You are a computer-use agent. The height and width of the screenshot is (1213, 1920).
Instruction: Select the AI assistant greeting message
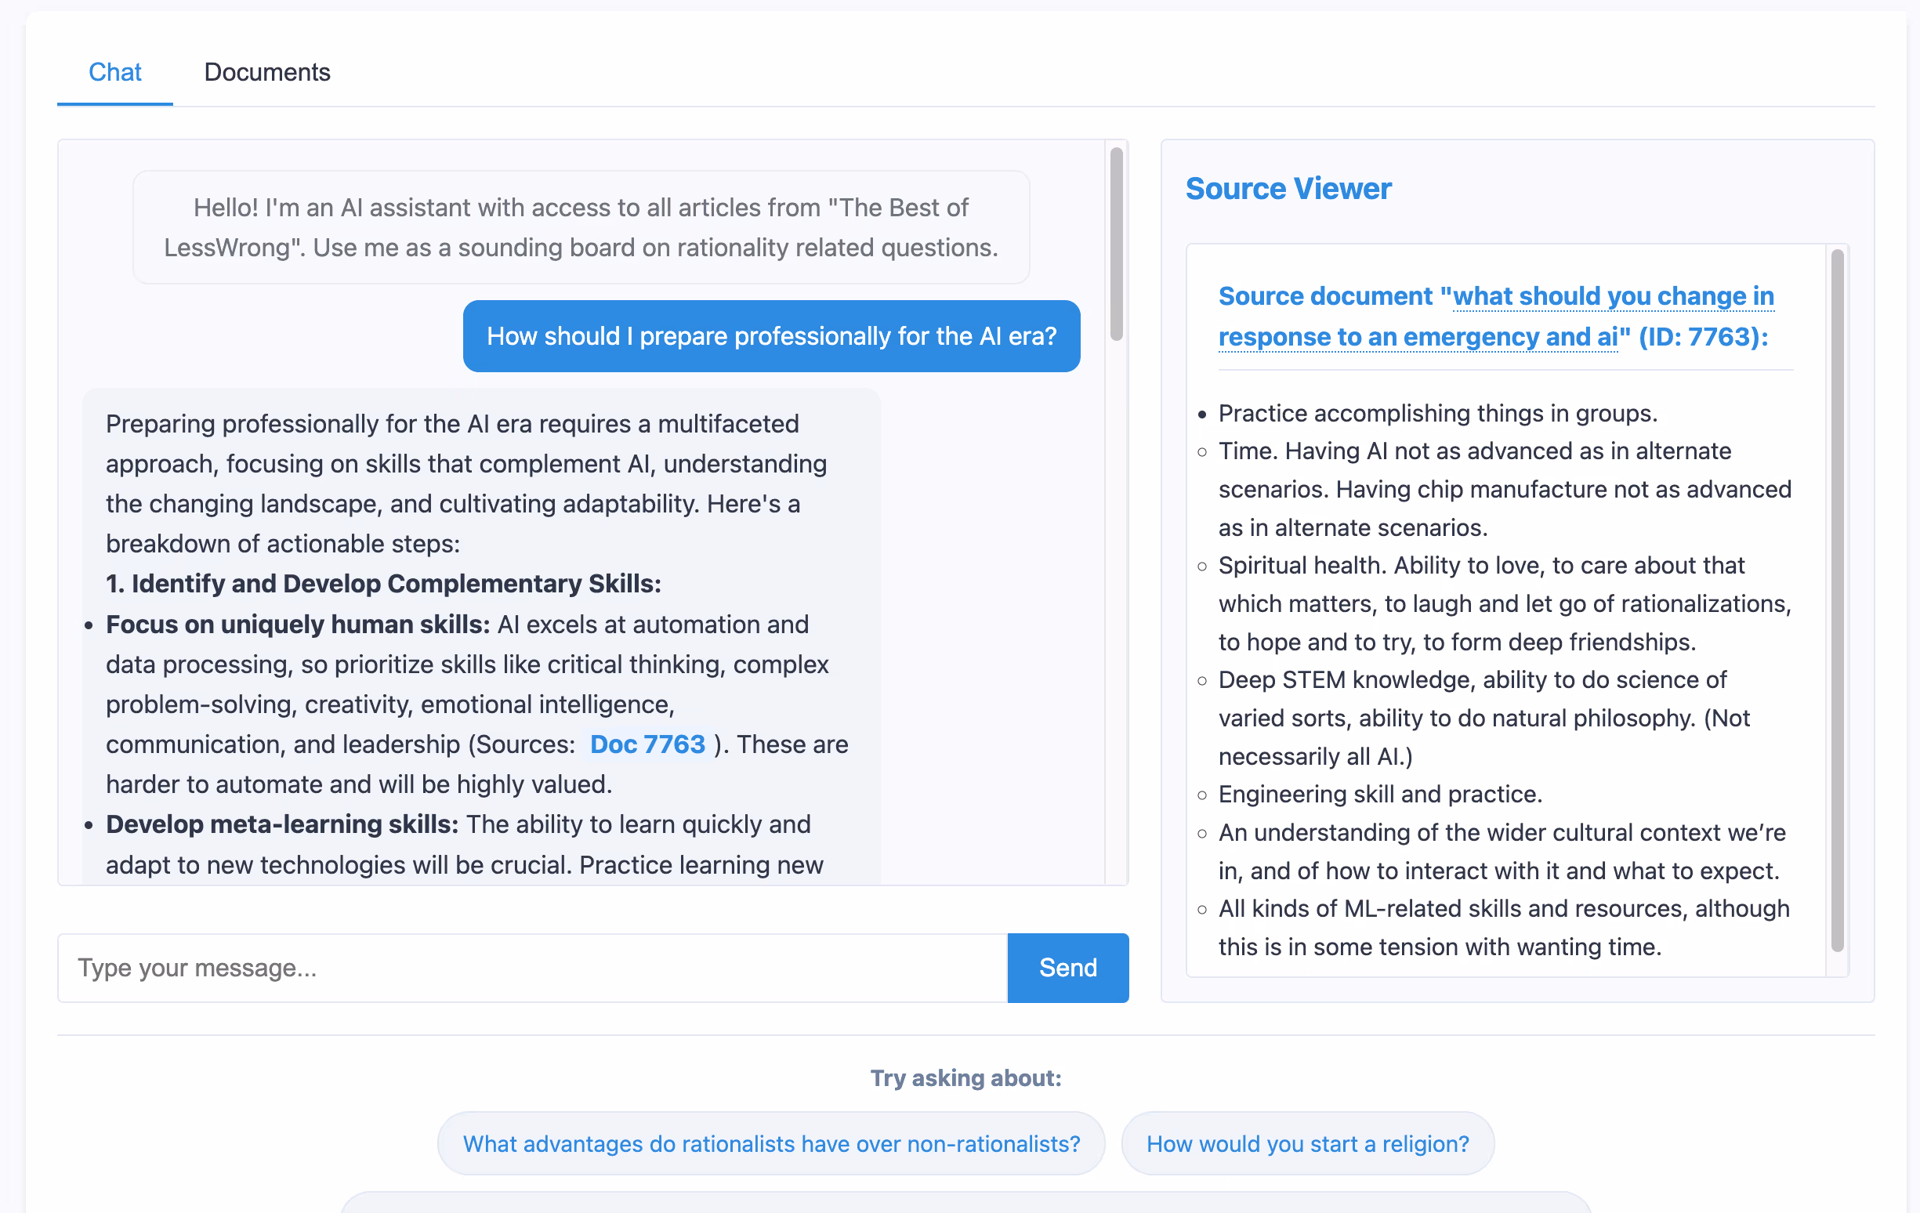(581, 227)
